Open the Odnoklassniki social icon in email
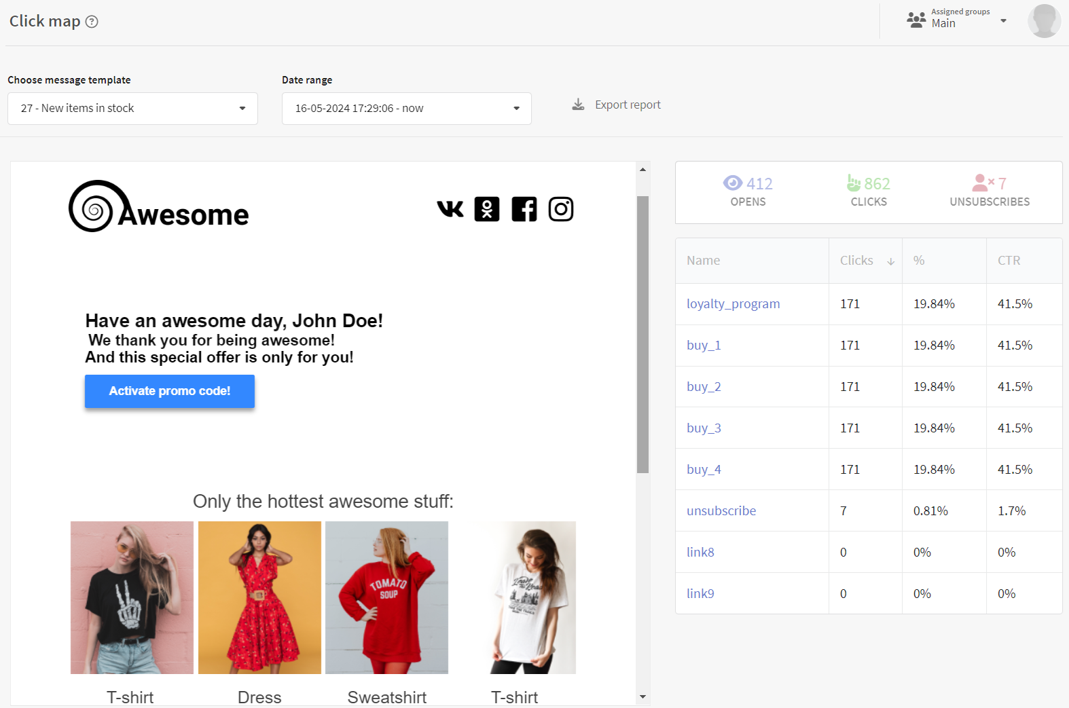 pyautogui.click(x=487, y=209)
